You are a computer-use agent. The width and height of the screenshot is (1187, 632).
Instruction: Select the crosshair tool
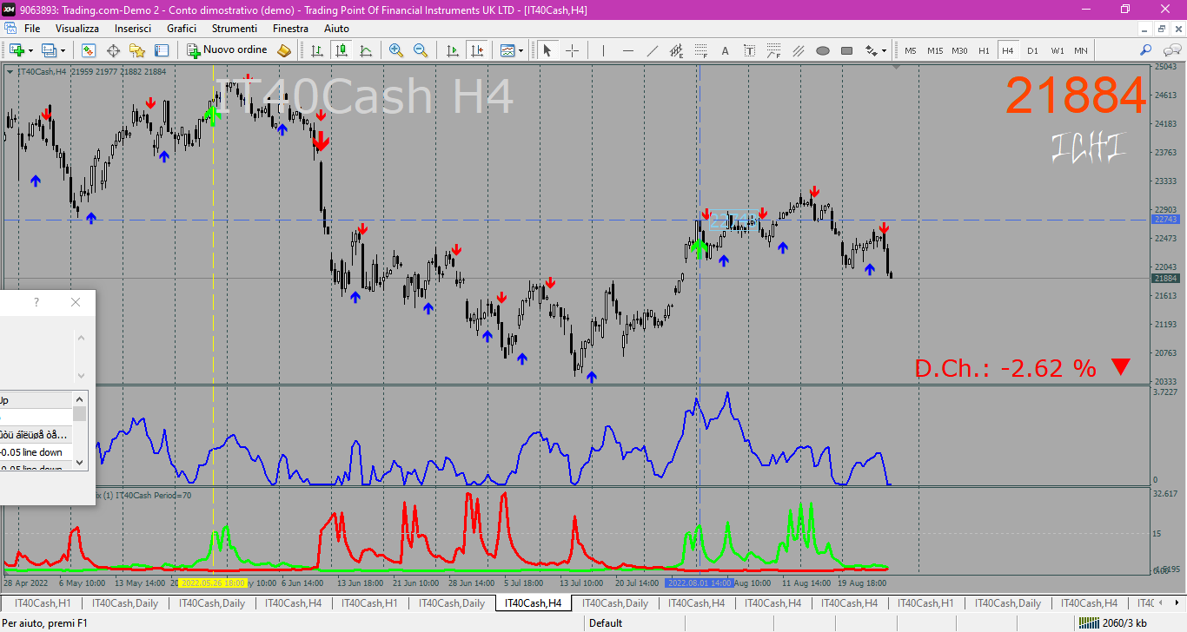click(x=572, y=50)
